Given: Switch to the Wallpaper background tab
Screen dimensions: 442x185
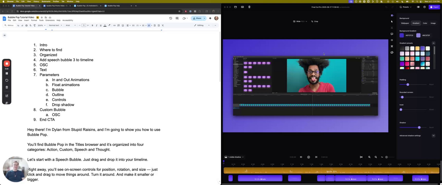Looking at the screenshot, I should point(405,23).
